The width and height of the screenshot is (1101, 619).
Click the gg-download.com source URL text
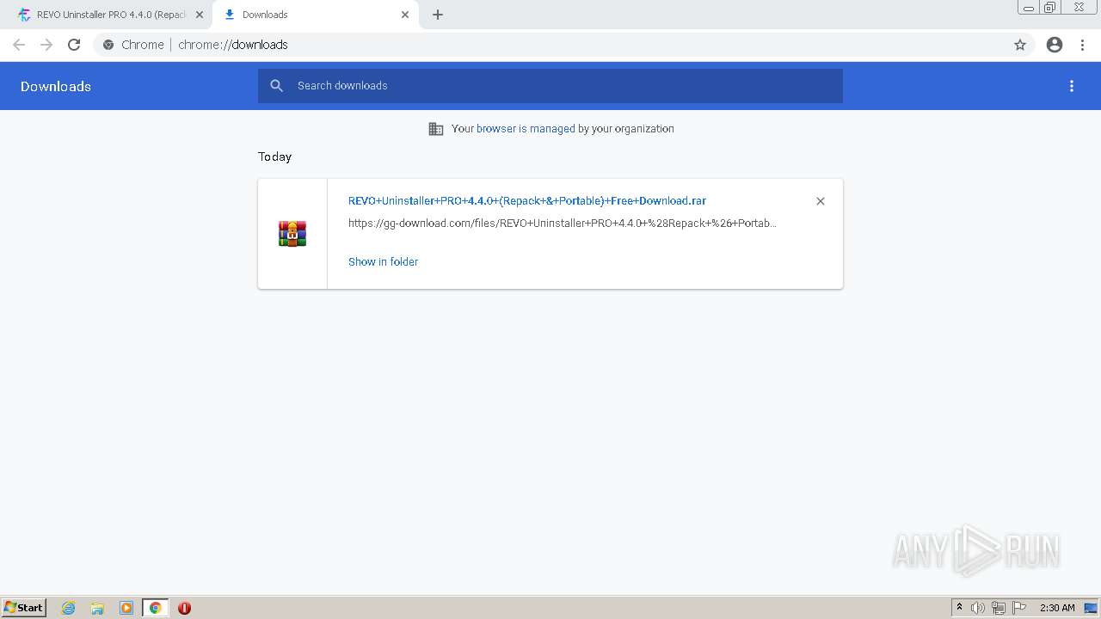(563, 224)
